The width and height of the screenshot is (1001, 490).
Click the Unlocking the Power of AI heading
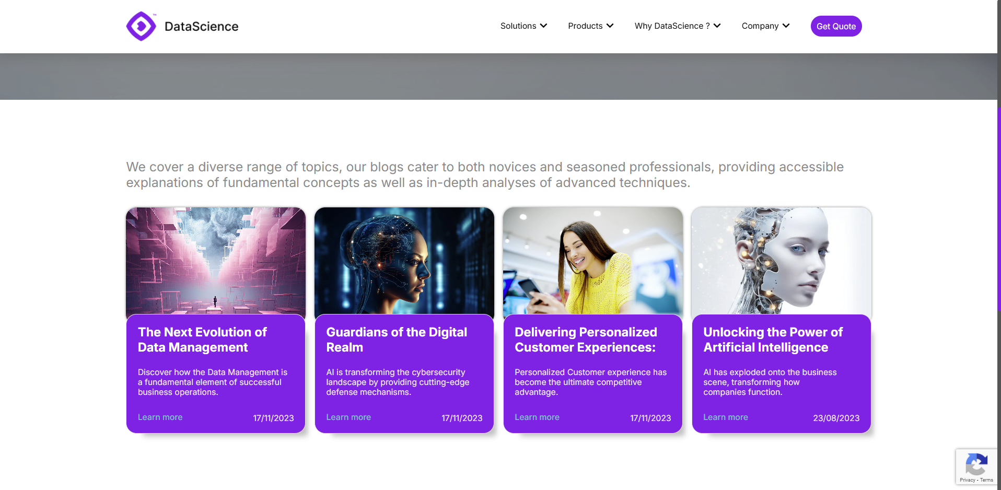point(773,340)
